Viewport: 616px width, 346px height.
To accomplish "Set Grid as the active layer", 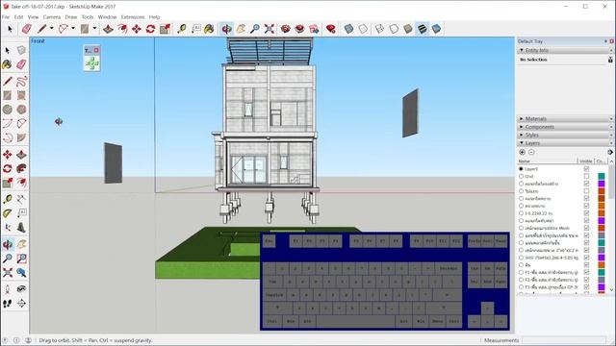I will 522,176.
